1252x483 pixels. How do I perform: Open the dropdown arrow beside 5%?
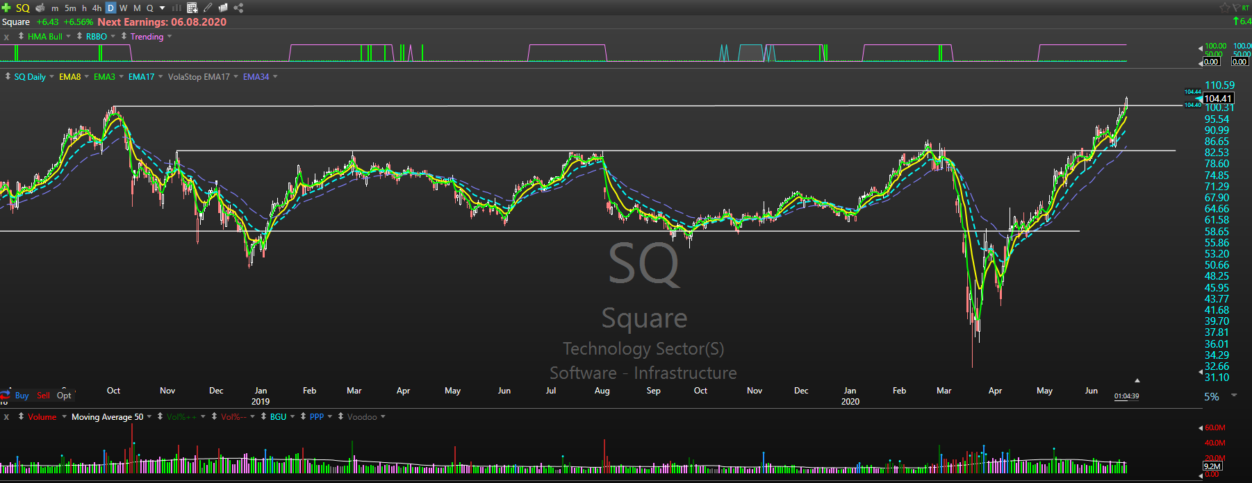(1234, 395)
